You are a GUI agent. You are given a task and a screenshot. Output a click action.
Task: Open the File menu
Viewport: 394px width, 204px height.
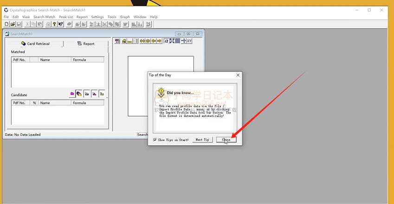pos(6,17)
